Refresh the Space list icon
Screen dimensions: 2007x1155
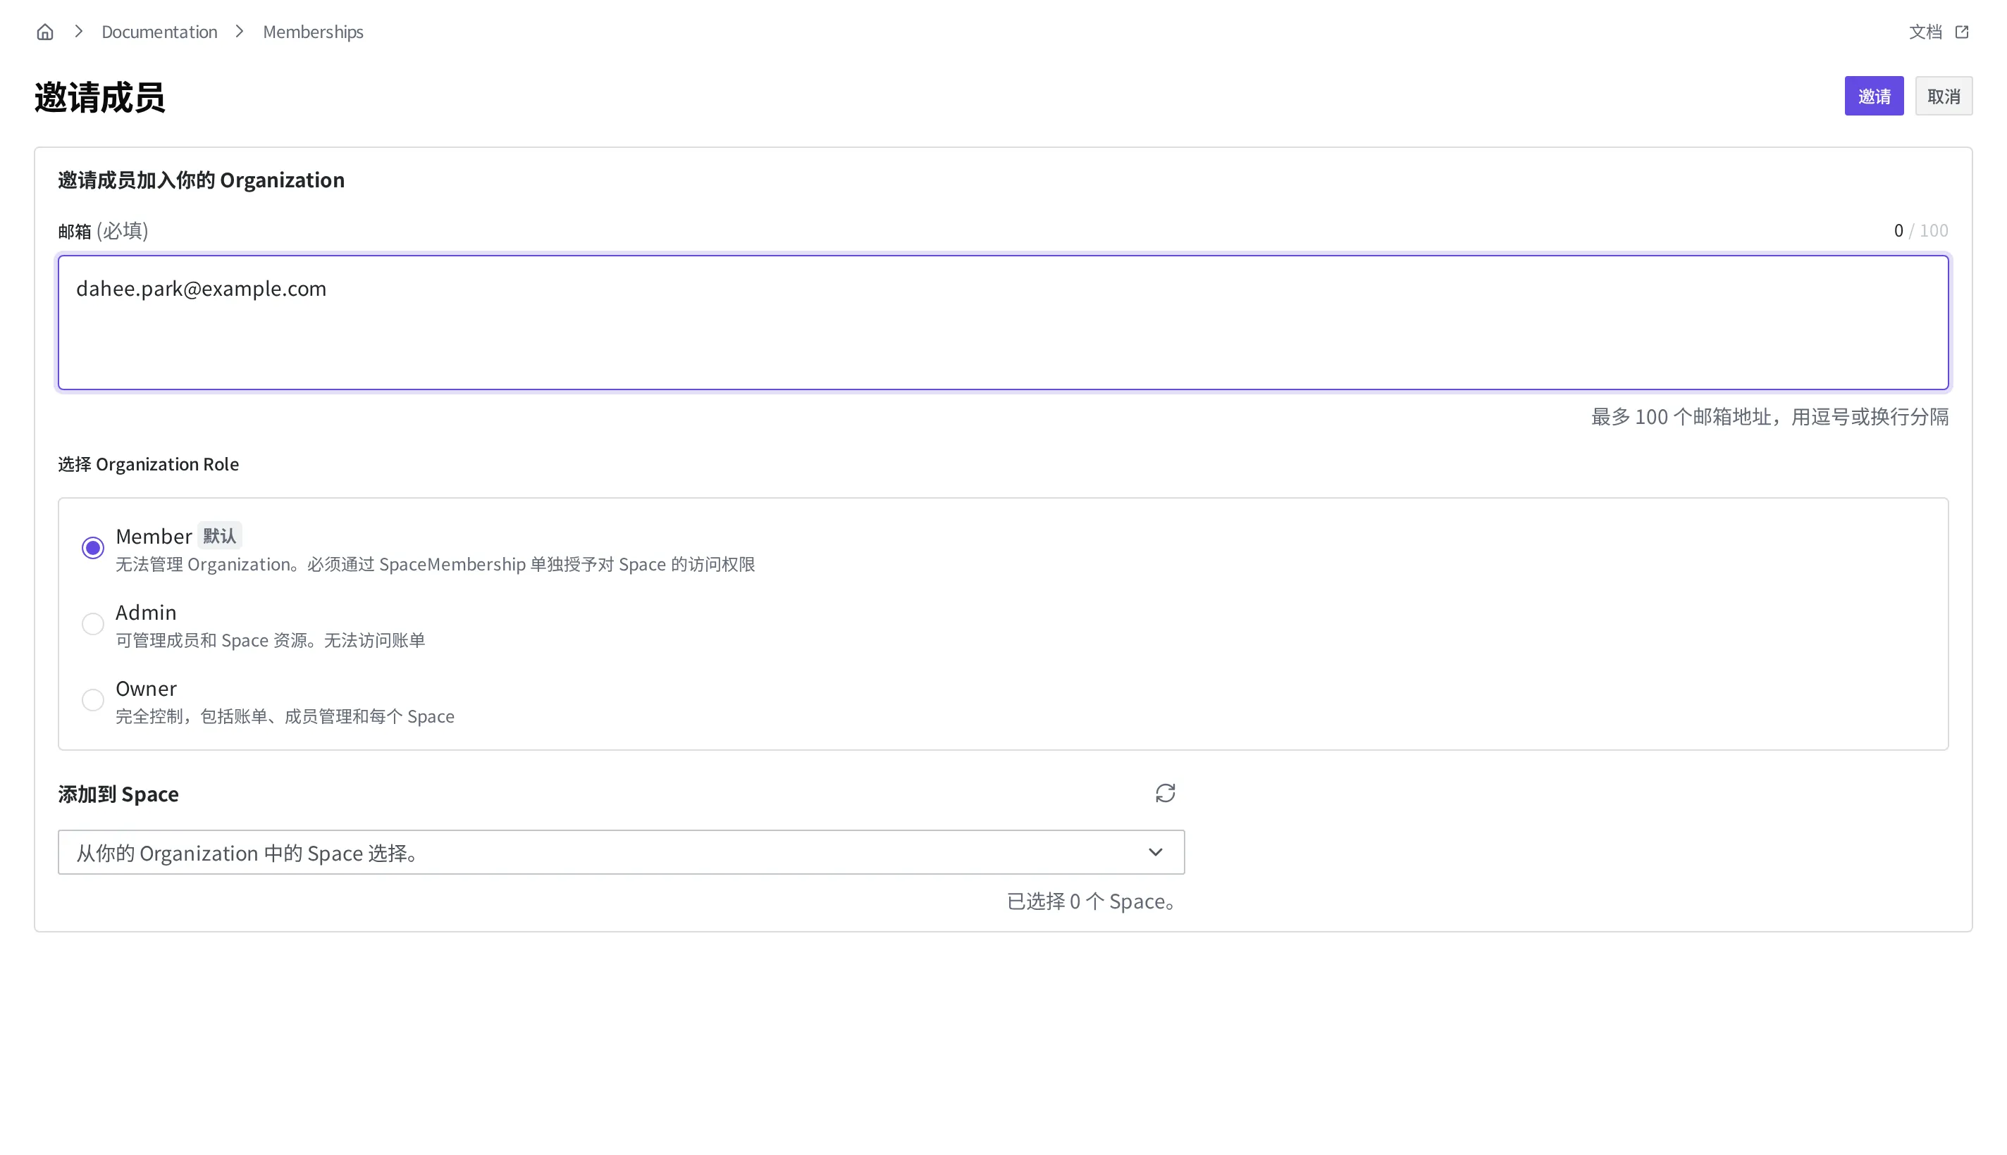[x=1165, y=793]
